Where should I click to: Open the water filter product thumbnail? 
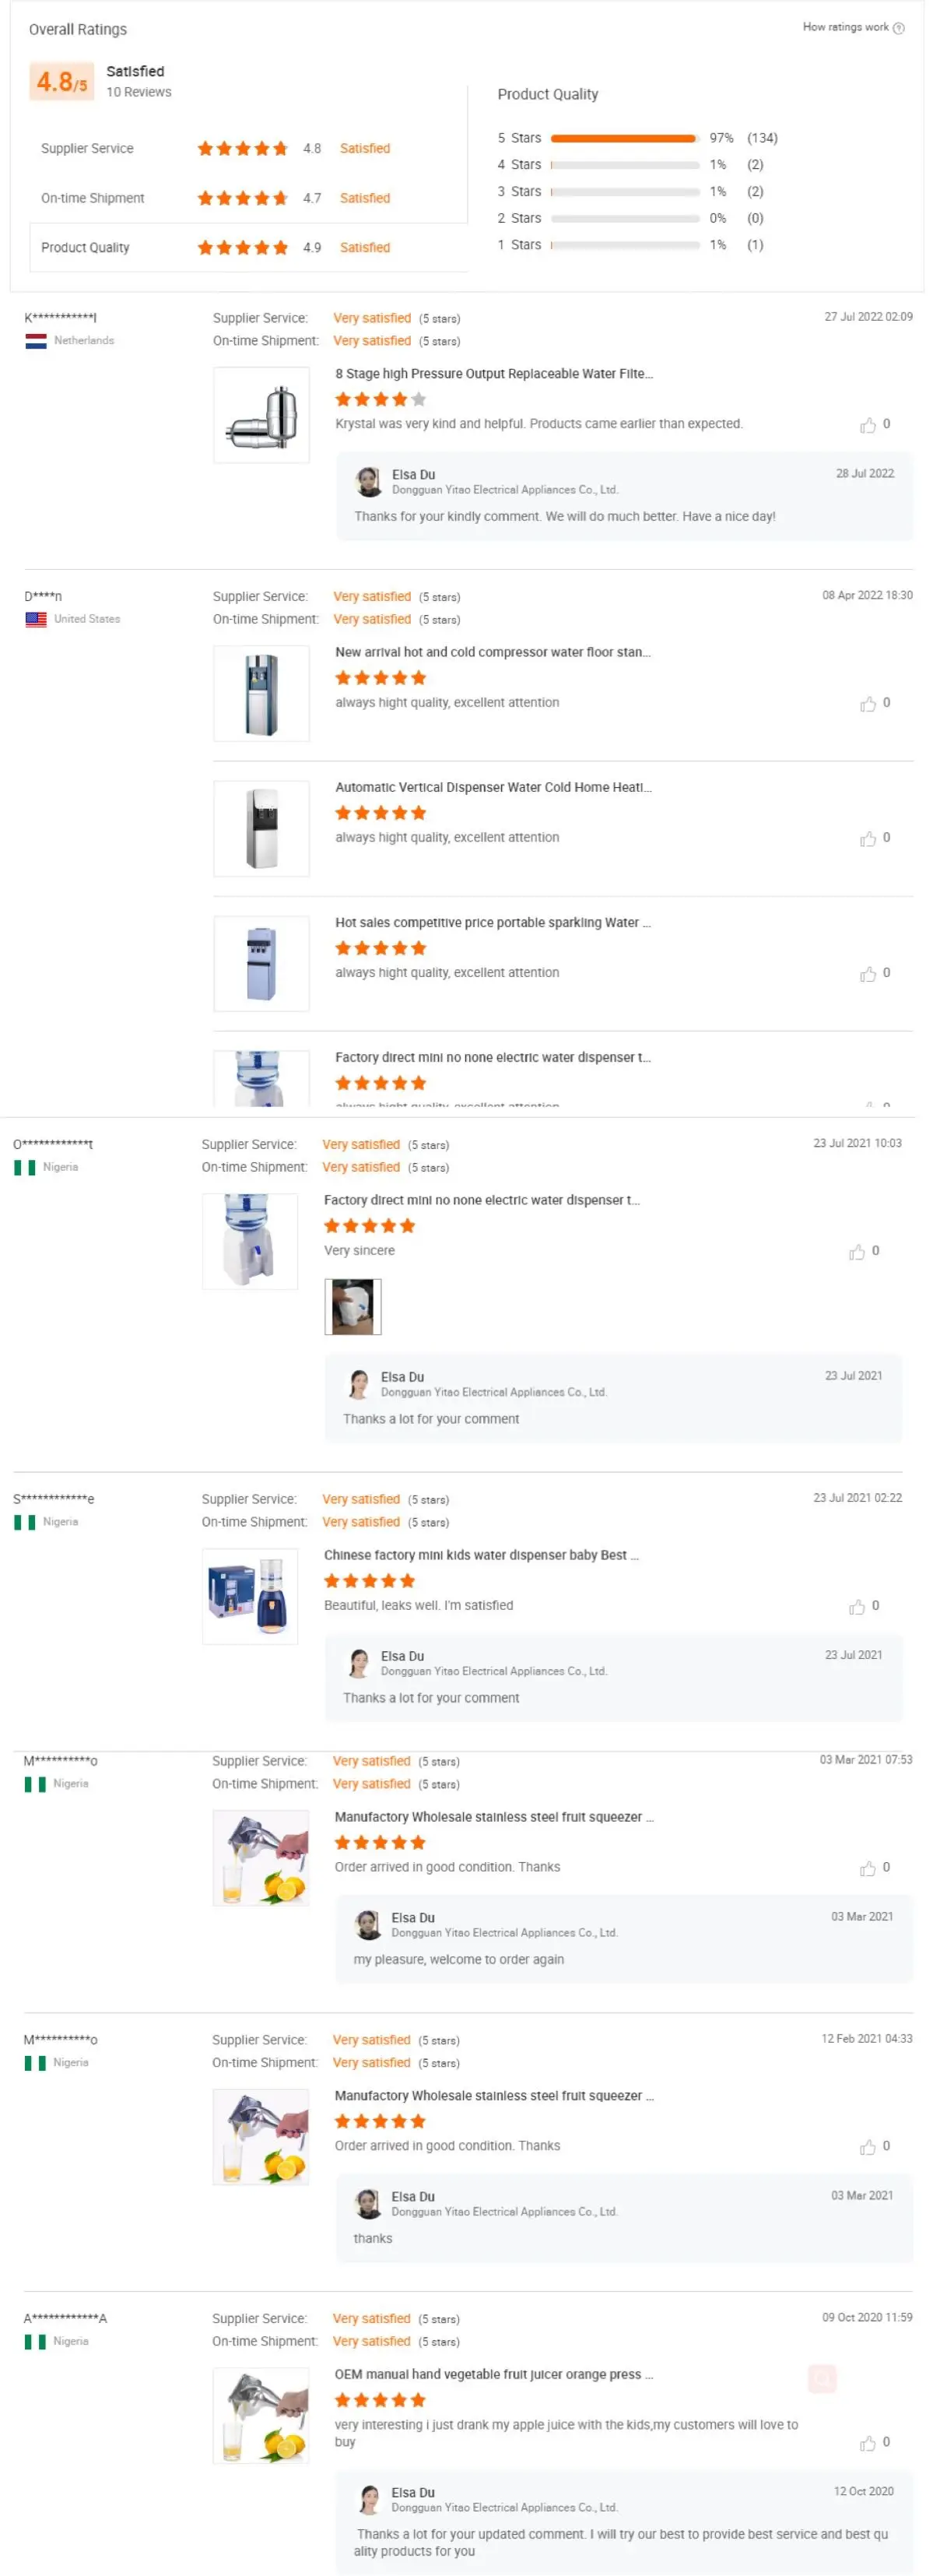click(x=261, y=415)
